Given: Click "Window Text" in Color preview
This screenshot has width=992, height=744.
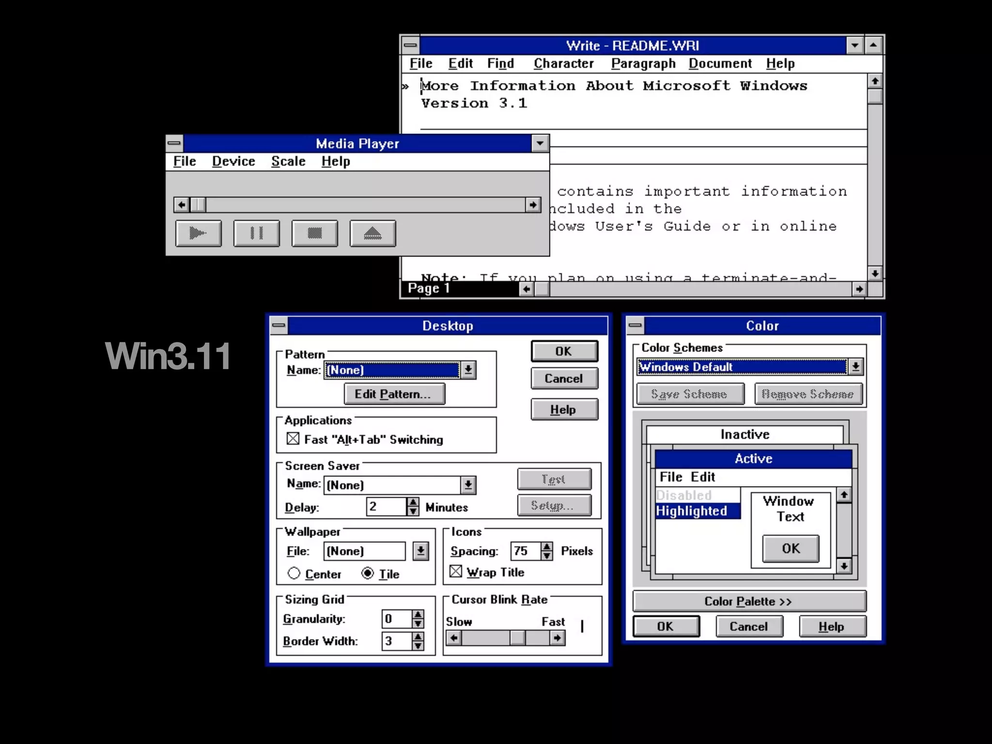Looking at the screenshot, I should [x=789, y=509].
